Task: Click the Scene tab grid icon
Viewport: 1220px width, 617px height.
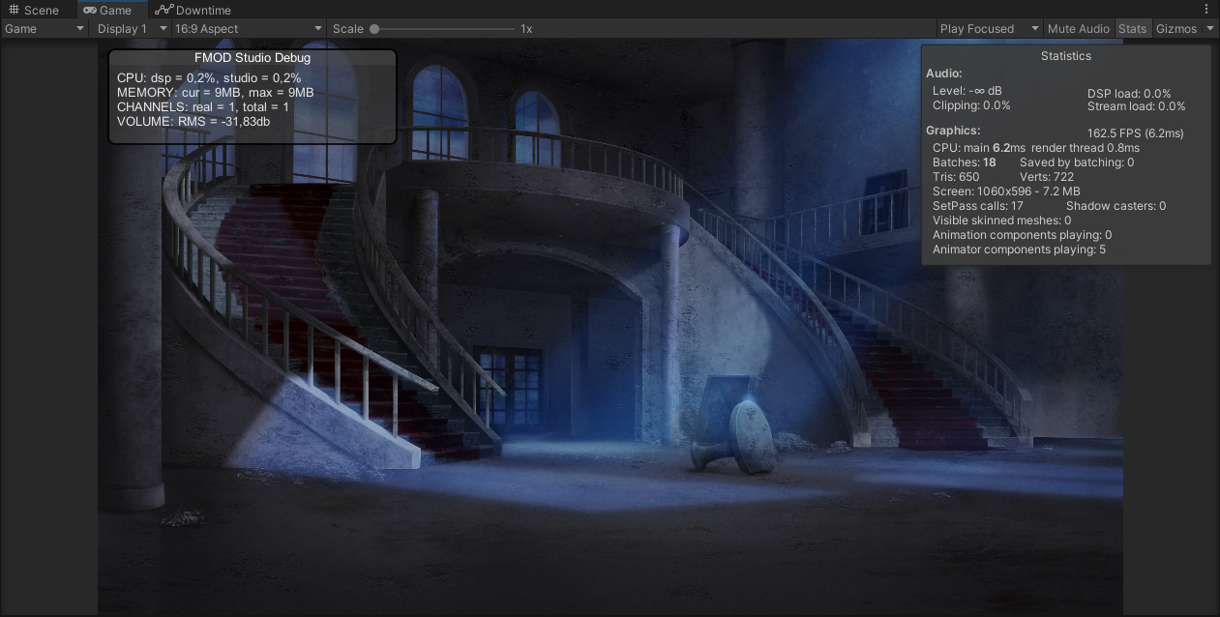Action: coord(15,10)
